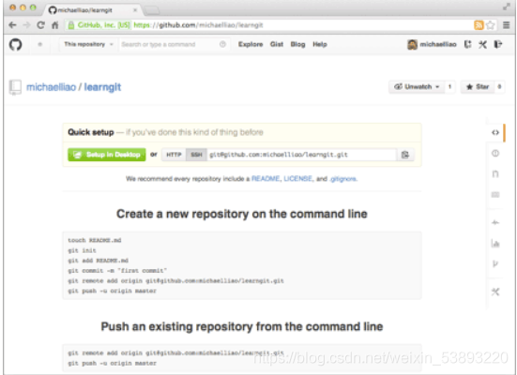Click the watchers count 1

click(449, 86)
